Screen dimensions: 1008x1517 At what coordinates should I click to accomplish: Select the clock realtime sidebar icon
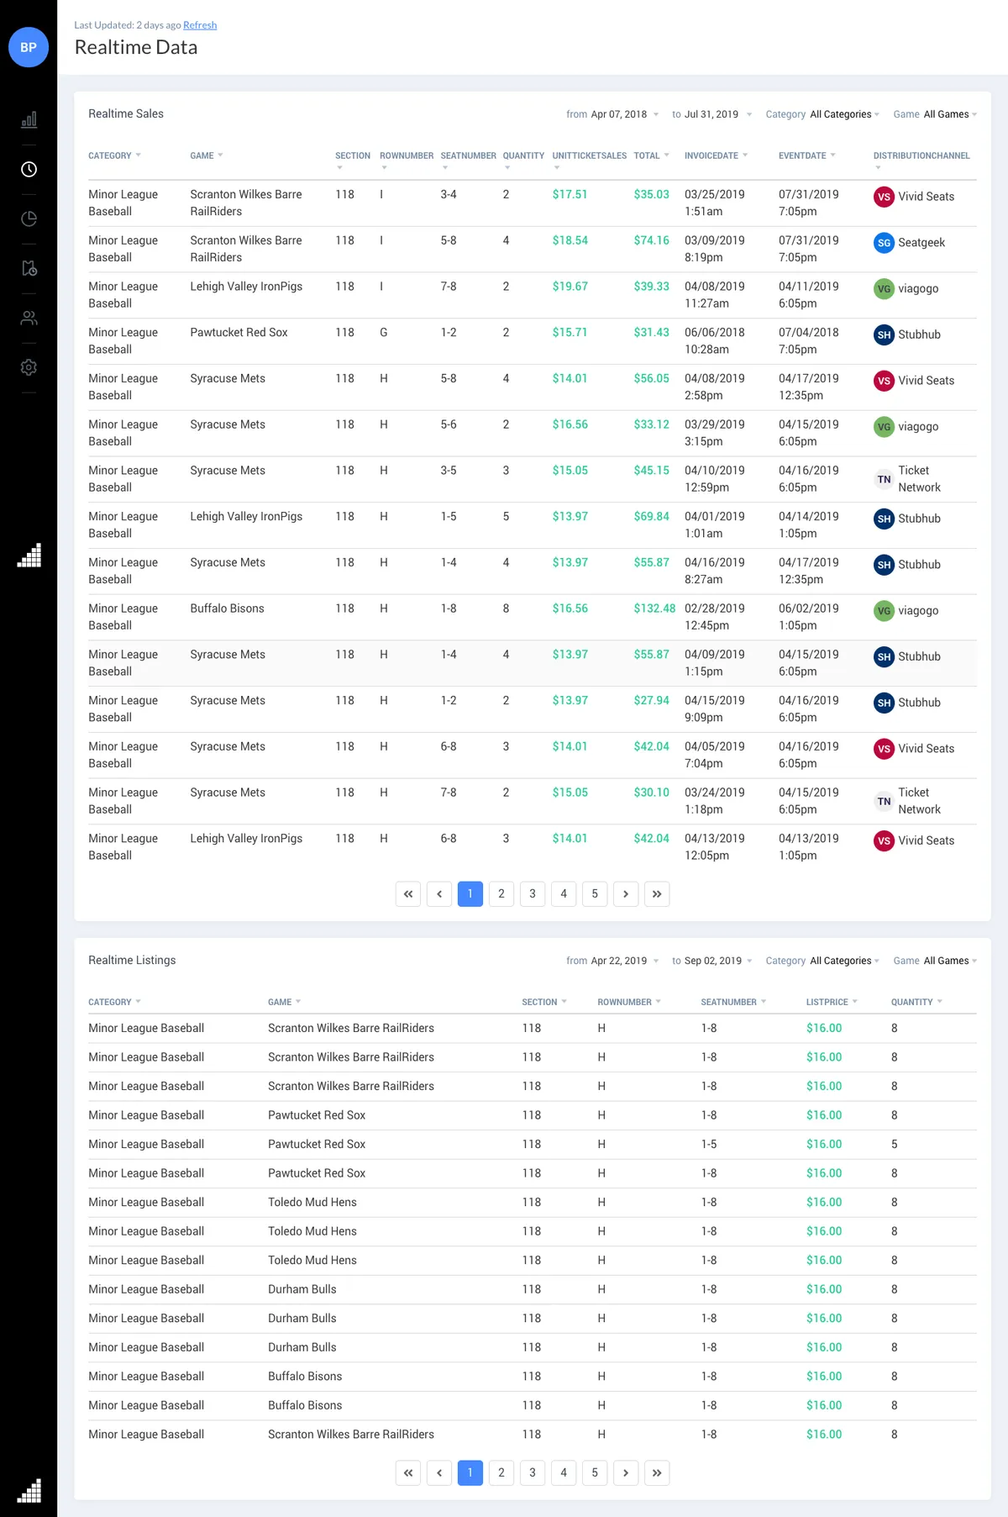[29, 170]
